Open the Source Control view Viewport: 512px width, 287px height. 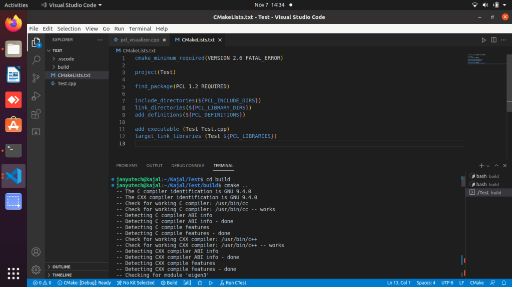click(x=36, y=78)
